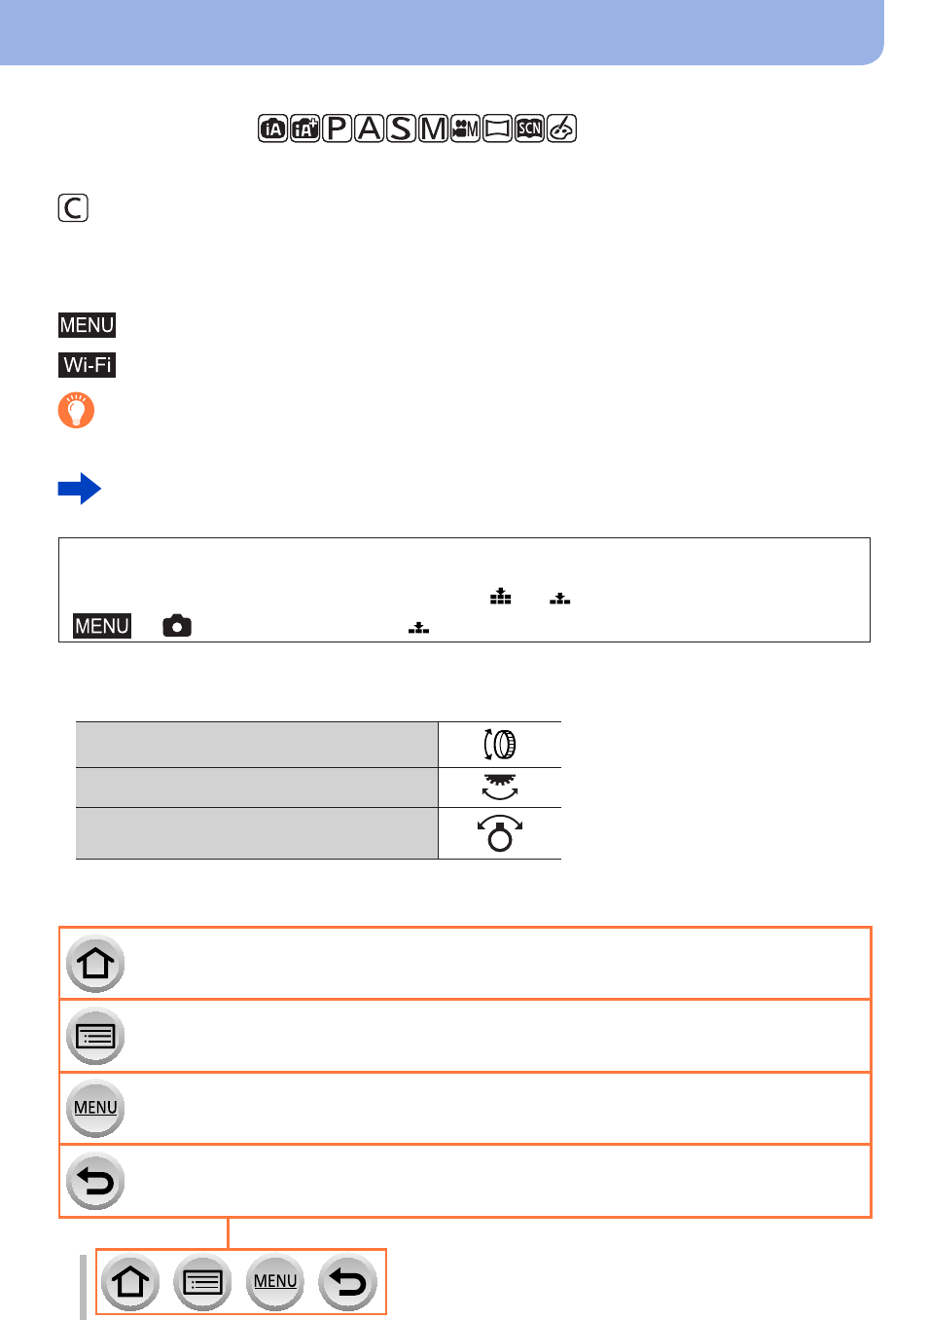Click the Creative Video mode icon
Image resolution: width=928 pixels, height=1320 pixels.
point(465,128)
